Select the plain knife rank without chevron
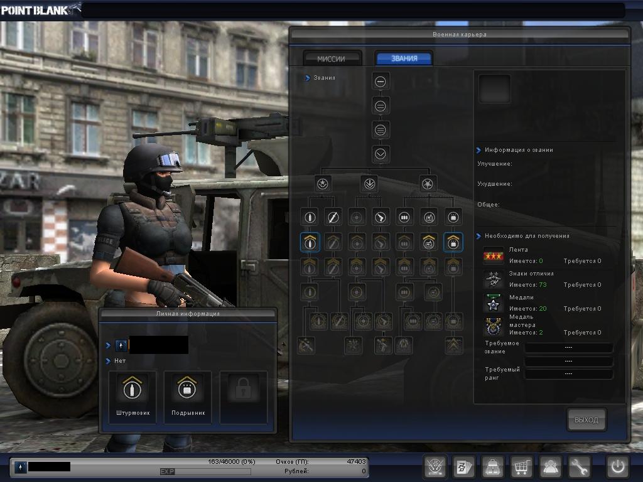 pos(333,217)
